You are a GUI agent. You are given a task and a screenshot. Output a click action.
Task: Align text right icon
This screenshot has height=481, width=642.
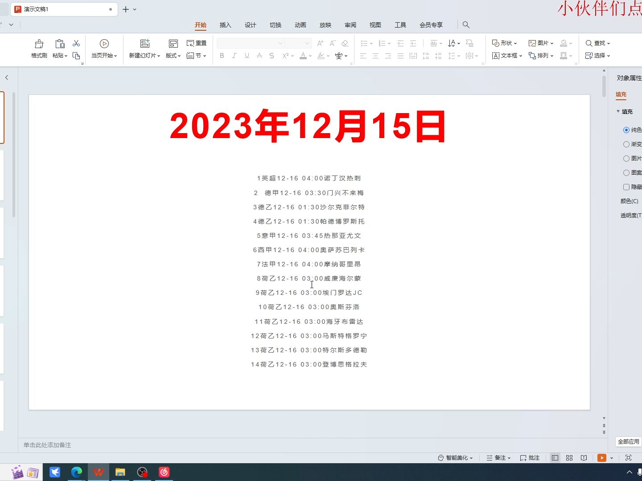pos(388,56)
